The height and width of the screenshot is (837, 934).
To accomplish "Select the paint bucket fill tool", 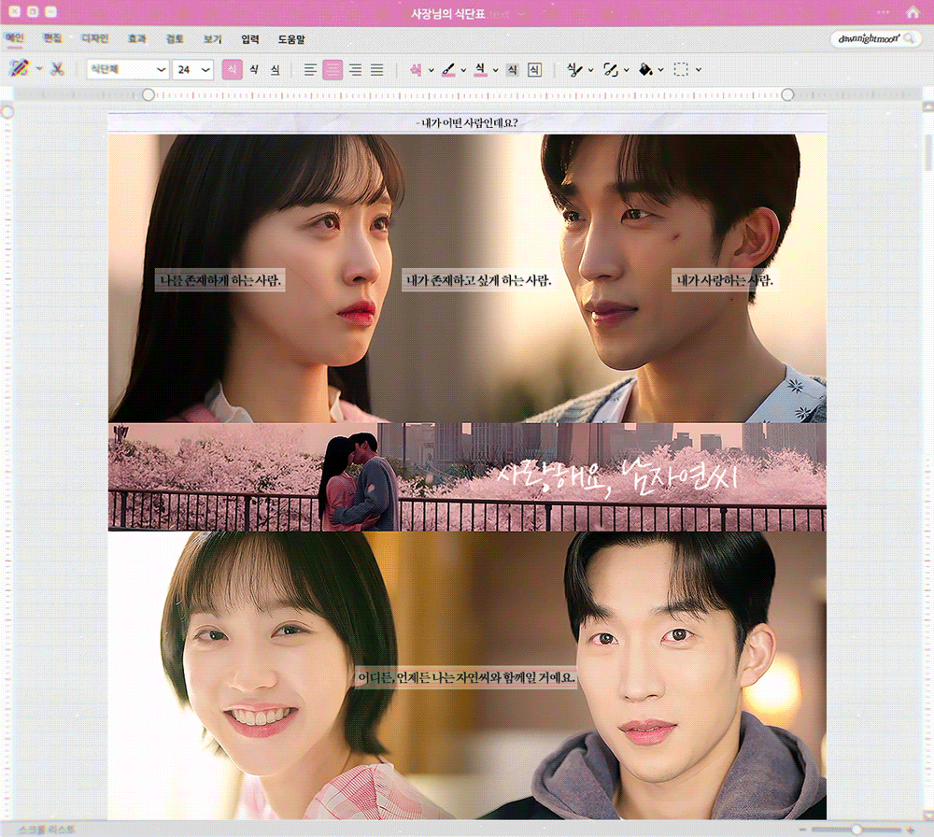I will pos(645,70).
